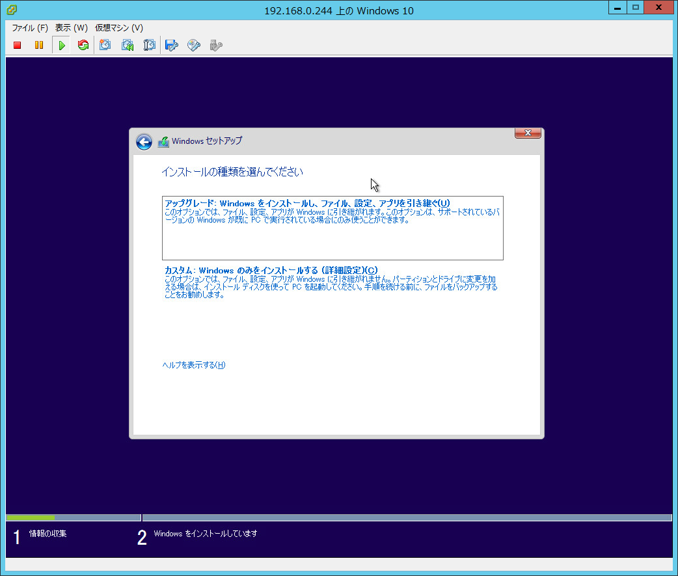Open the Snapshot Manager wrench-clock icon
This screenshot has height=576, width=678.
(149, 45)
